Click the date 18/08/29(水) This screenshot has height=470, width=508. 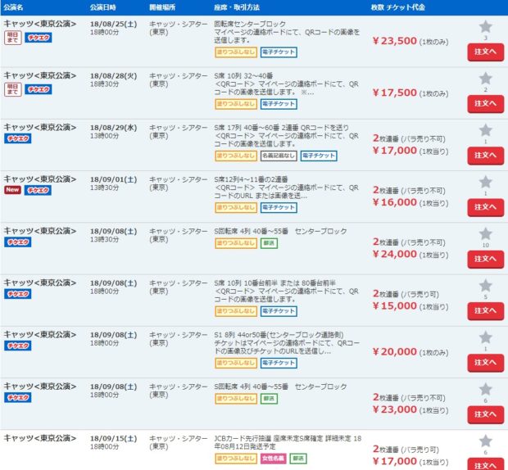pos(113,128)
